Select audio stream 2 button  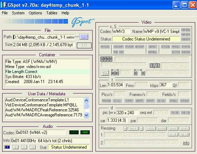pyautogui.click(x=15, y=147)
